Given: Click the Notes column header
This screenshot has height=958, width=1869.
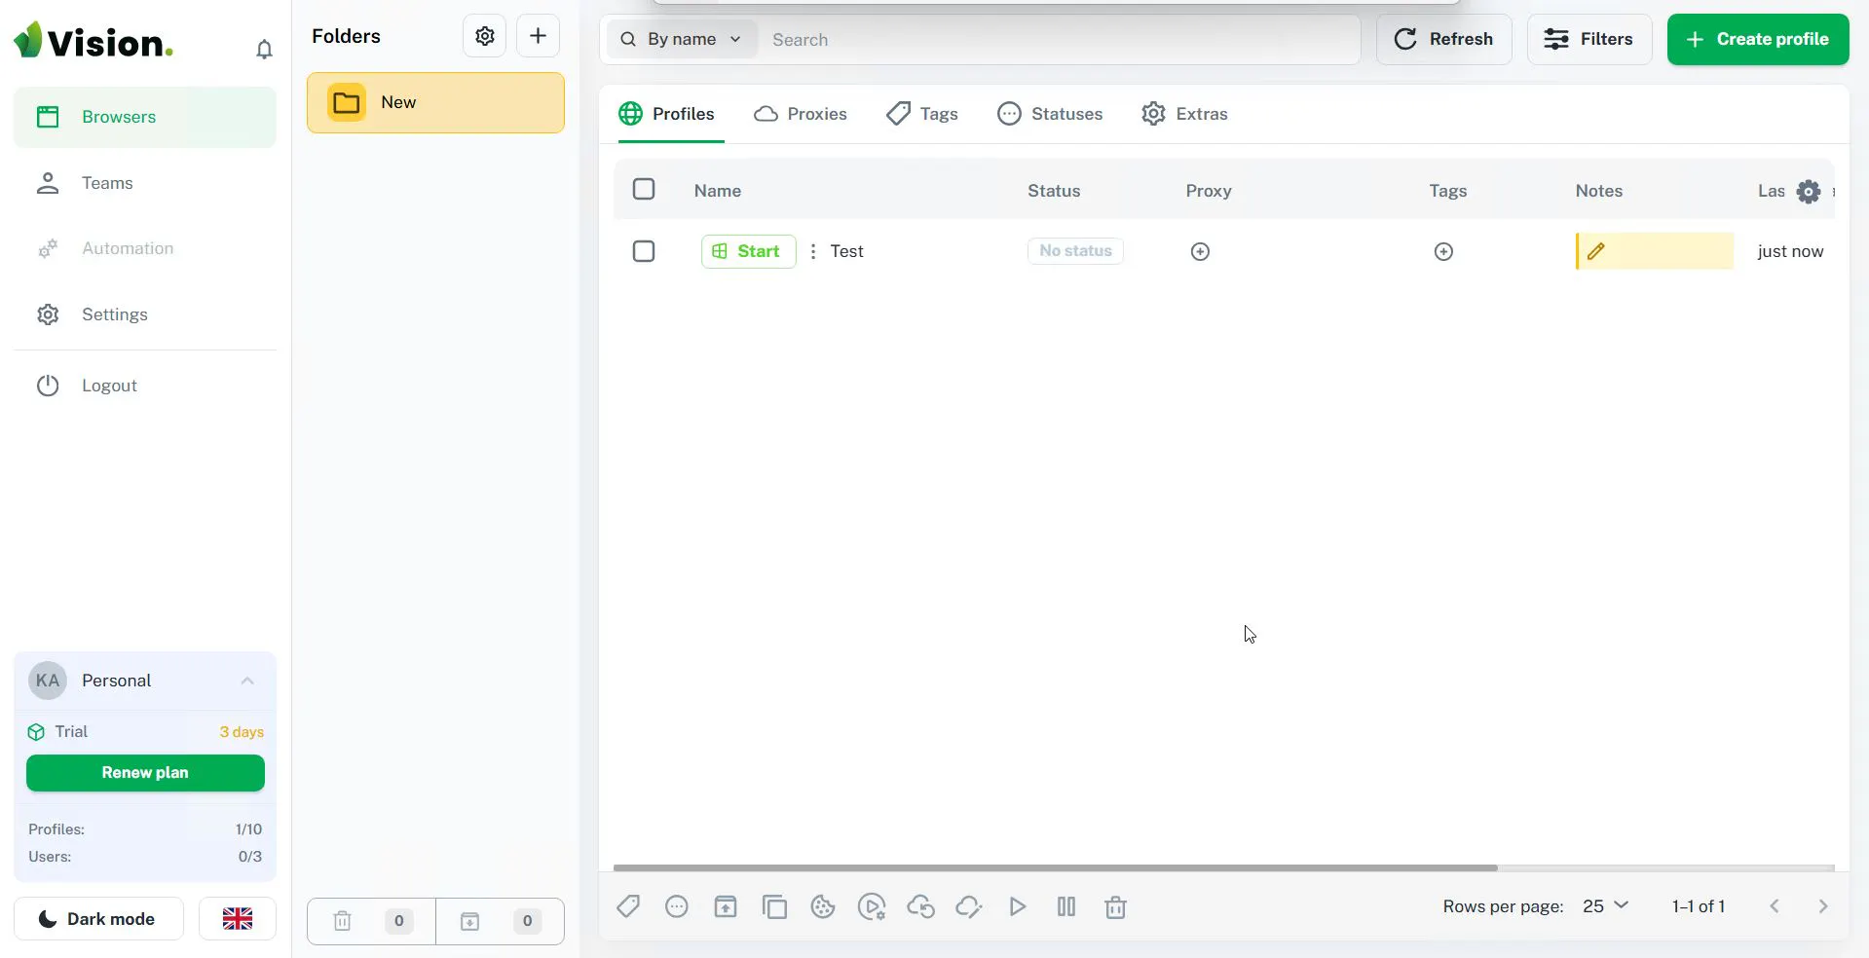Looking at the screenshot, I should tap(1599, 191).
